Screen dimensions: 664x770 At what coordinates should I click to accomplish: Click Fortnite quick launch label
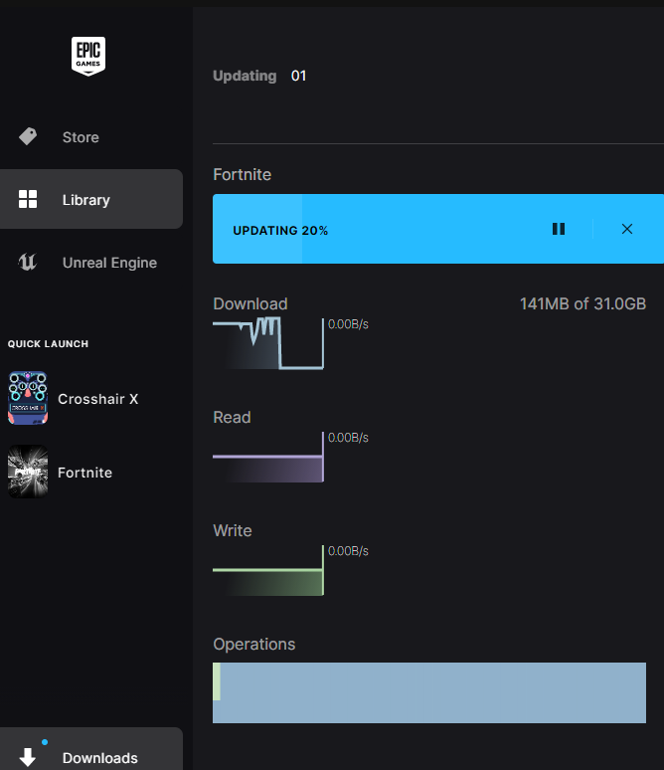point(84,473)
